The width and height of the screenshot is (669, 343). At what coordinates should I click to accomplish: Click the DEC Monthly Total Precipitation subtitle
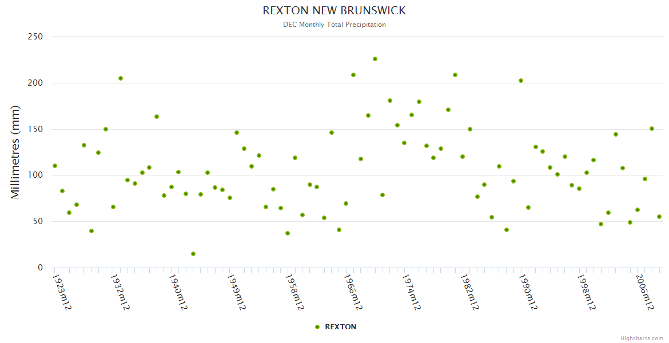(x=334, y=25)
